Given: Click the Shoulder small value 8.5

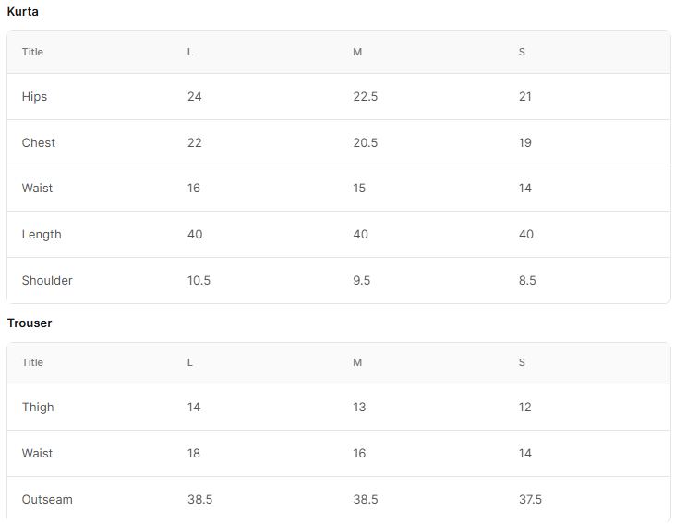Looking at the screenshot, I should 527,281.
